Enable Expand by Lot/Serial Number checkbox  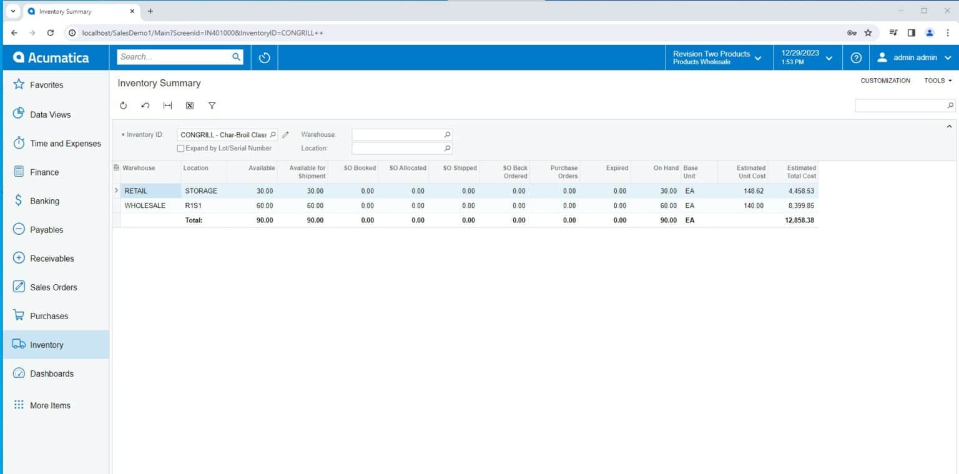(181, 149)
